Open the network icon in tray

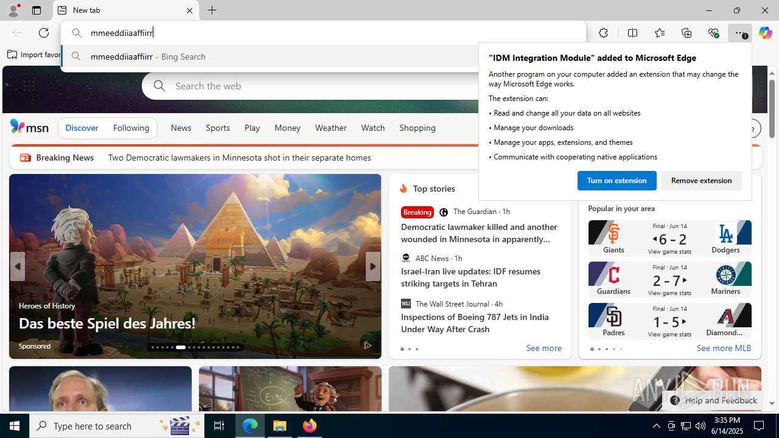(685, 426)
